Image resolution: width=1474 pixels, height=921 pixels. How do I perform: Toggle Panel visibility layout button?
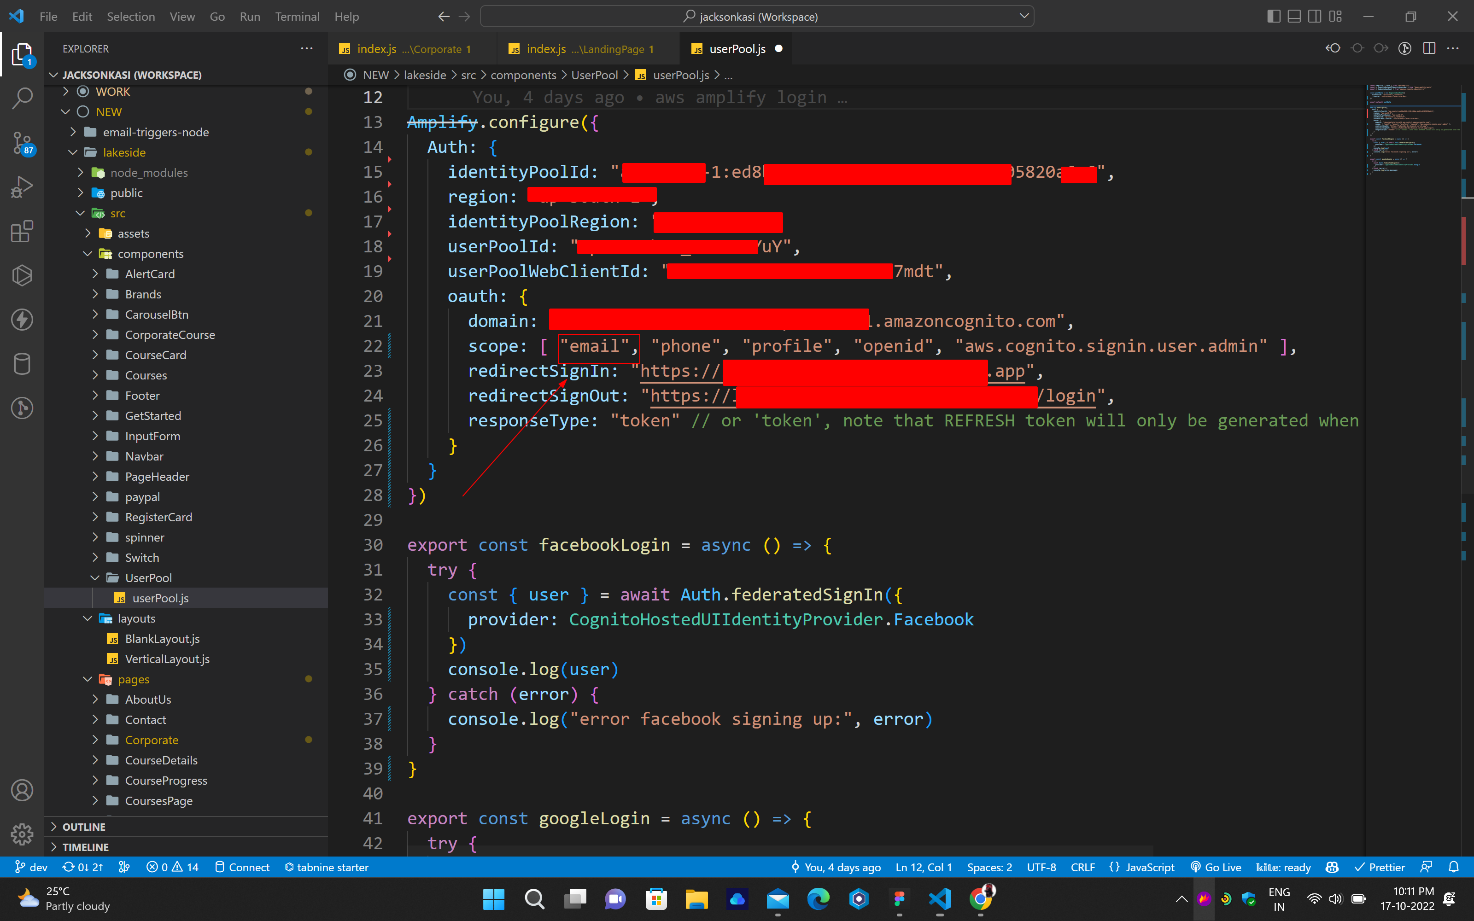pos(1294,17)
